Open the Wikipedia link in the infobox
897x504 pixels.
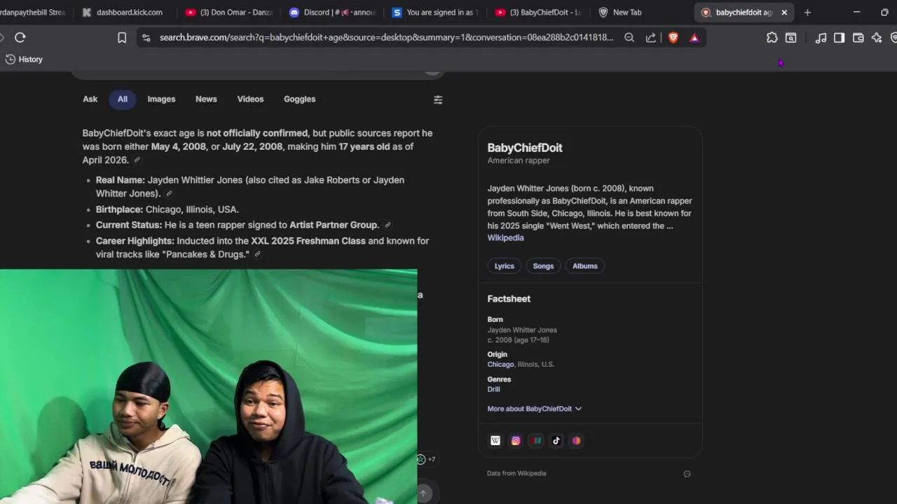505,238
